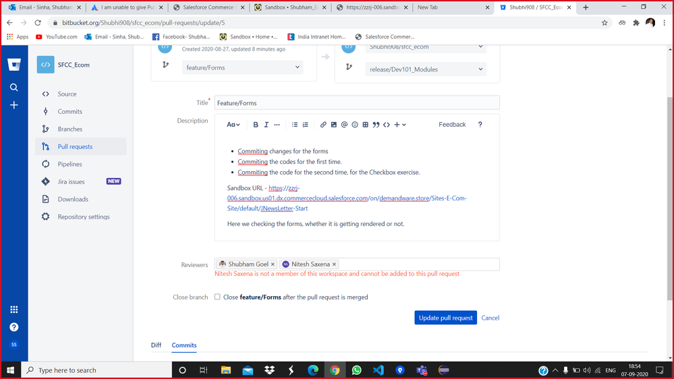The height and width of the screenshot is (379, 674).
Task: Apply bold formatting in the description editor
Action: [x=256, y=125]
